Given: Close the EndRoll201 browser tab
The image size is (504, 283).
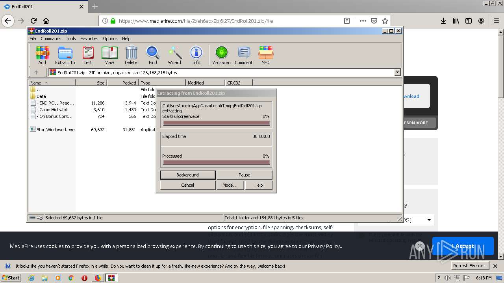Looking at the screenshot, I should click(x=82, y=7).
